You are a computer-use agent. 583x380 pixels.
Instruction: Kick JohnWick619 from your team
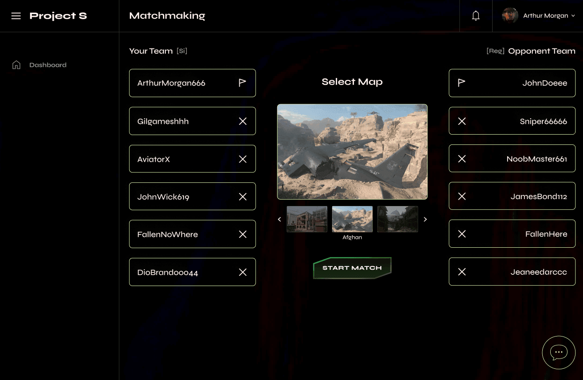(x=243, y=196)
